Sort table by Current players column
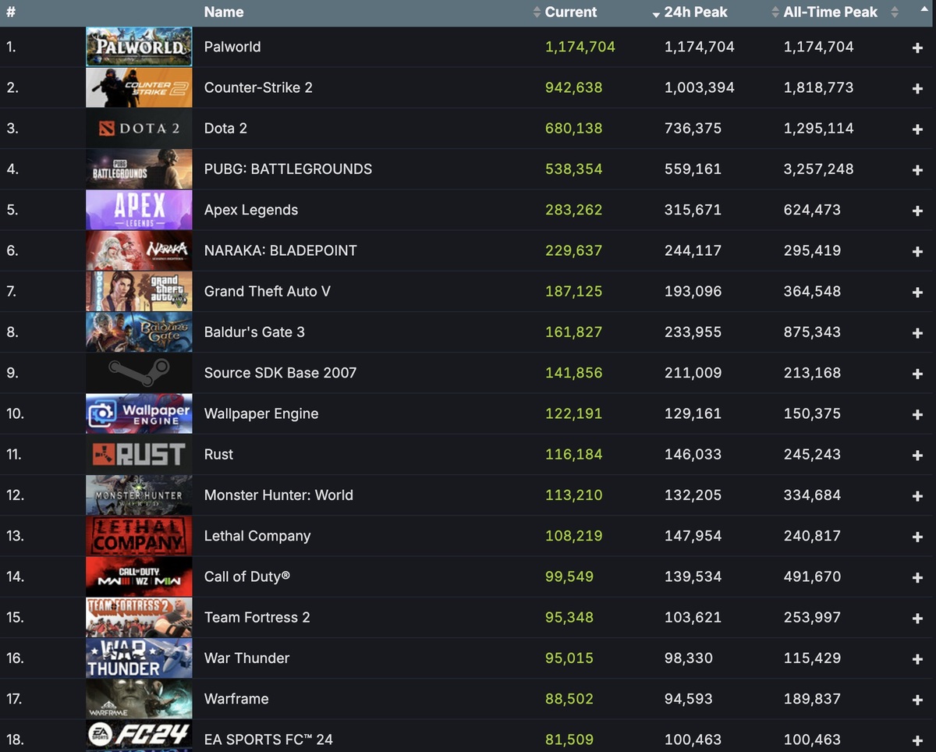 point(570,12)
